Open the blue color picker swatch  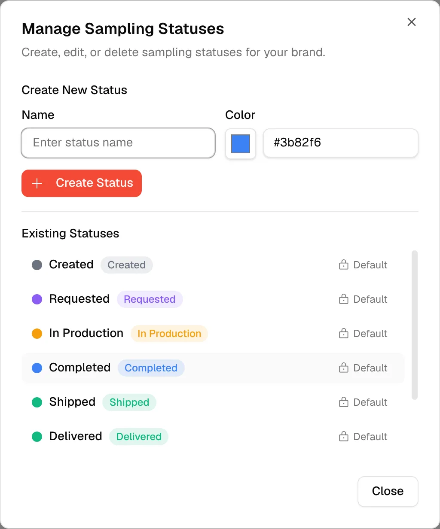click(x=241, y=143)
